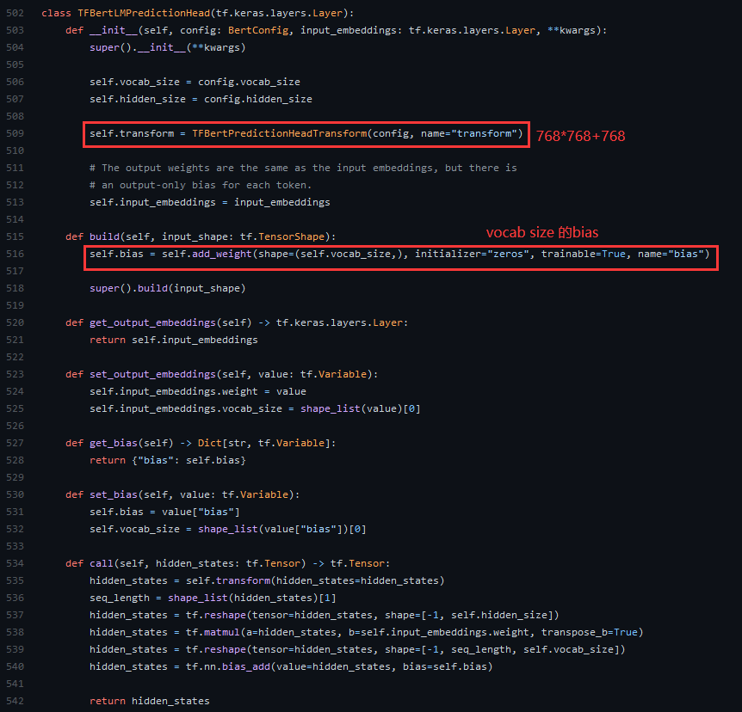742x712 pixels.
Task: Click tf.matmul on line 538
Action: point(213,633)
